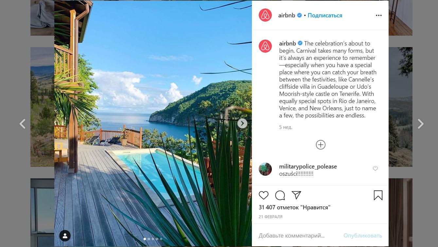Open the airbnb username in header
Screen dimensions: 438x247
tap(287, 15)
